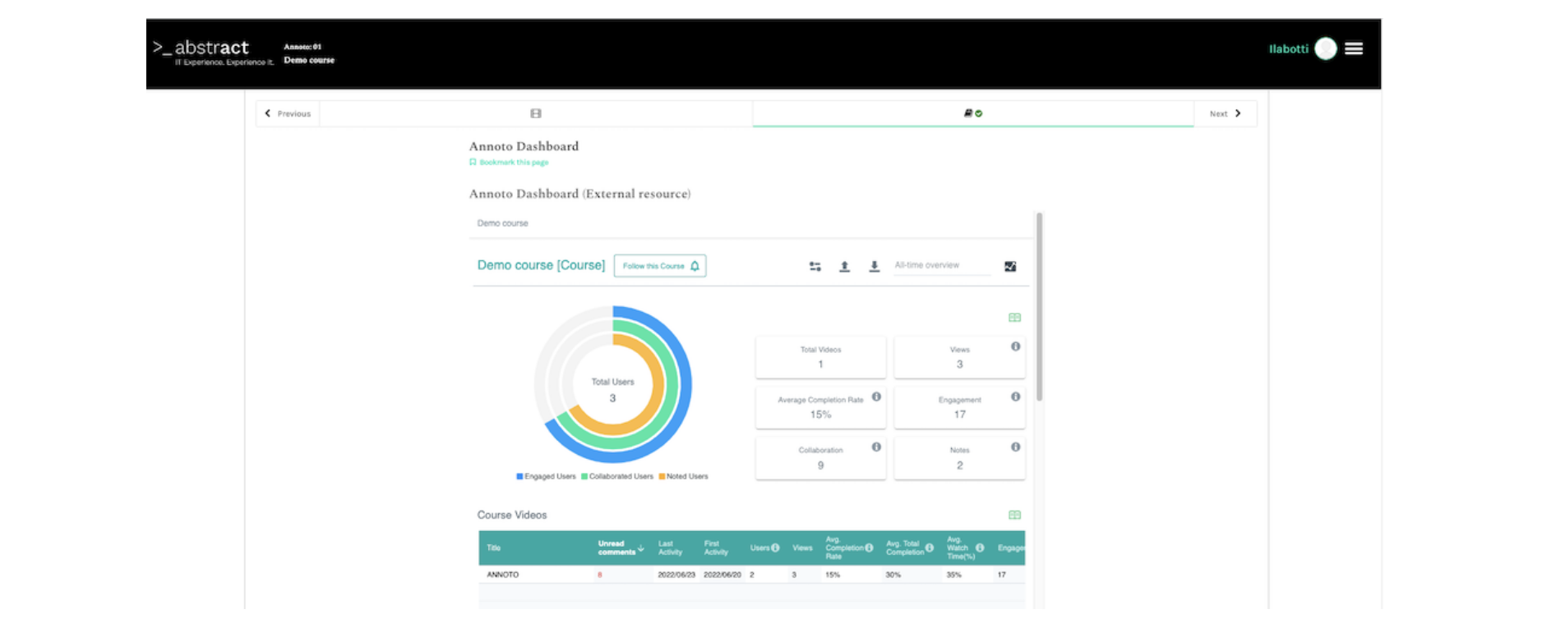This screenshot has width=1542, height=637.
Task: Click the chart analytics icon beside All-time overview
Action: (x=1010, y=266)
